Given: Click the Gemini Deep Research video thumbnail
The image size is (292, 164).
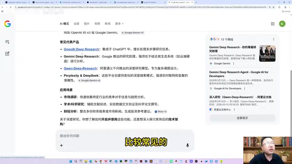Looking at the screenshot, I should 267,53.
